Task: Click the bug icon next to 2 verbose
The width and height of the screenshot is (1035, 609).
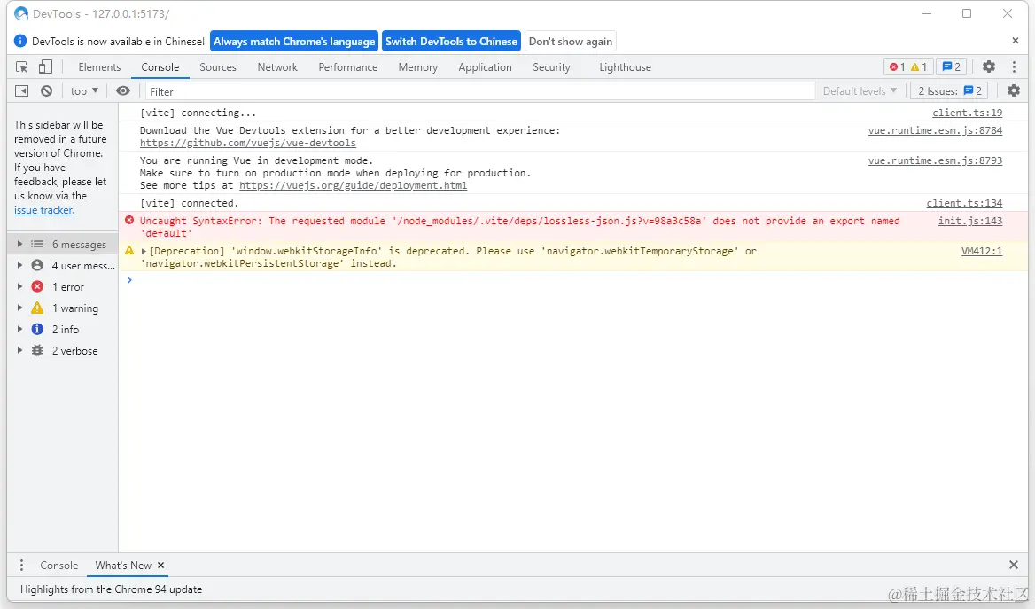Action: pyautogui.click(x=37, y=350)
